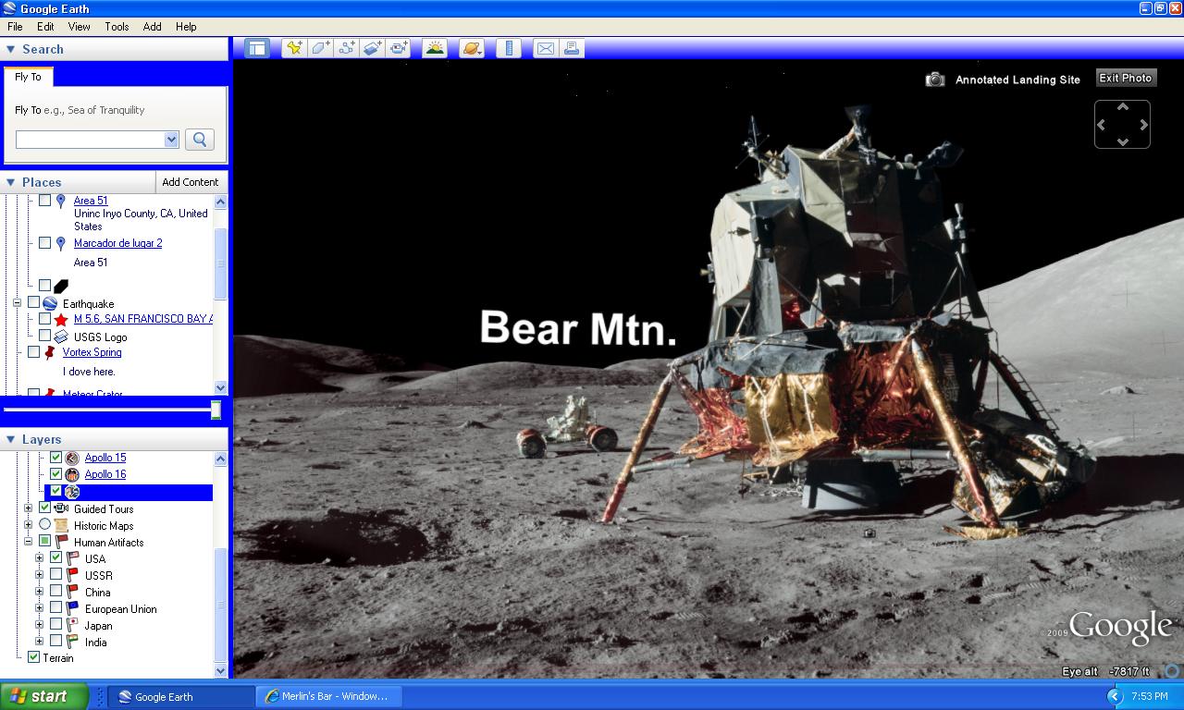Add an image overlay from the toolbar
The height and width of the screenshot is (710, 1184).
(x=372, y=48)
